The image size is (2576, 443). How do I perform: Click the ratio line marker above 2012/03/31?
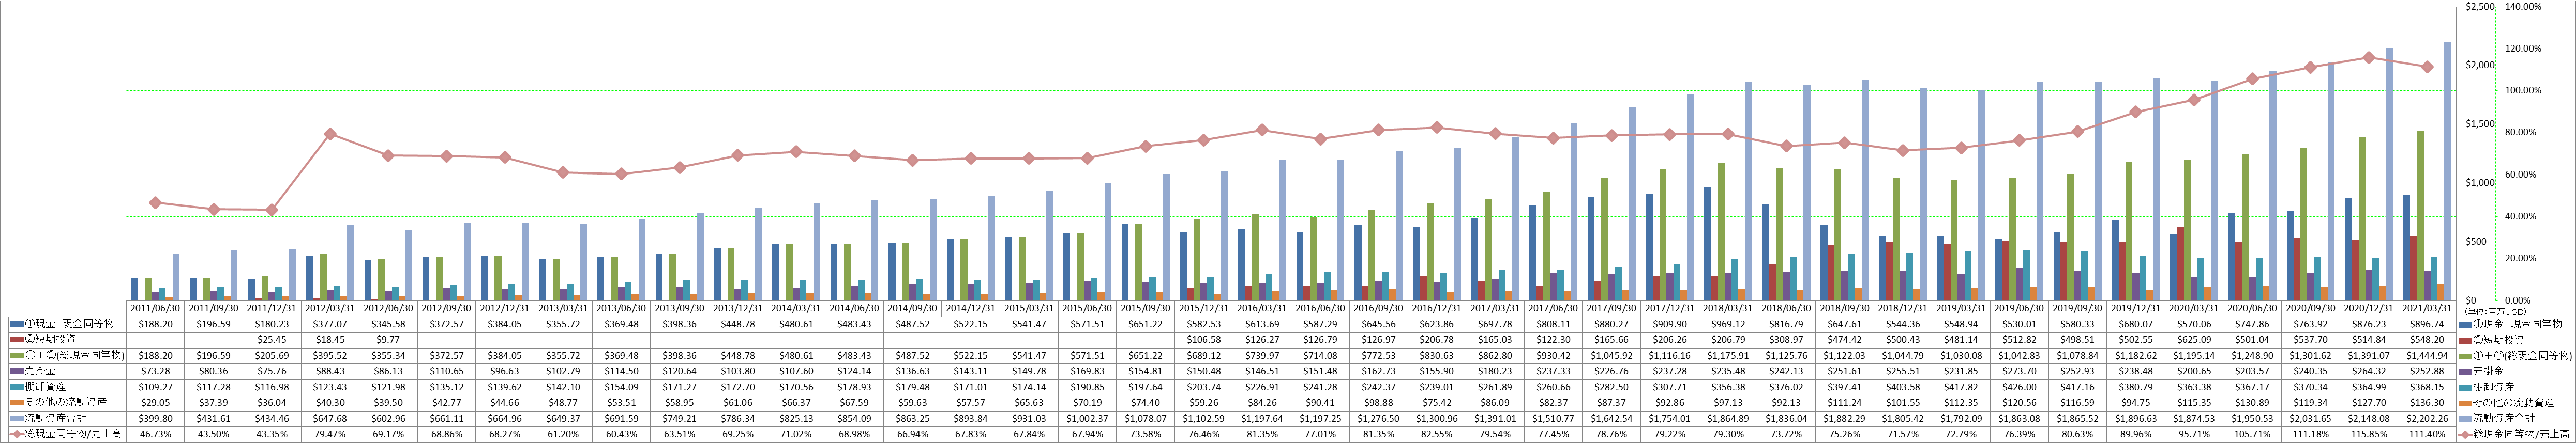pos(330,134)
